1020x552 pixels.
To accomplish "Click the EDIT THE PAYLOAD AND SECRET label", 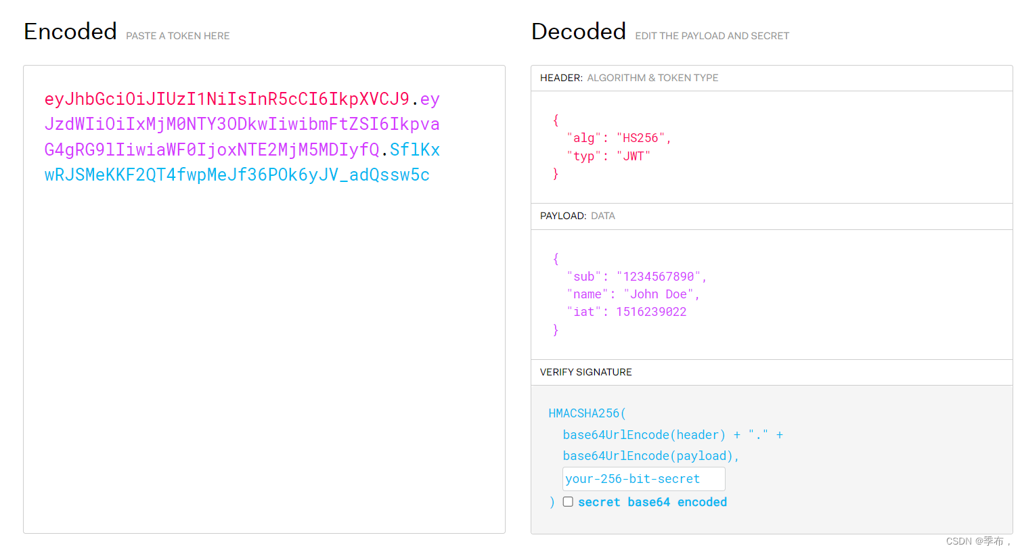I will pos(712,36).
